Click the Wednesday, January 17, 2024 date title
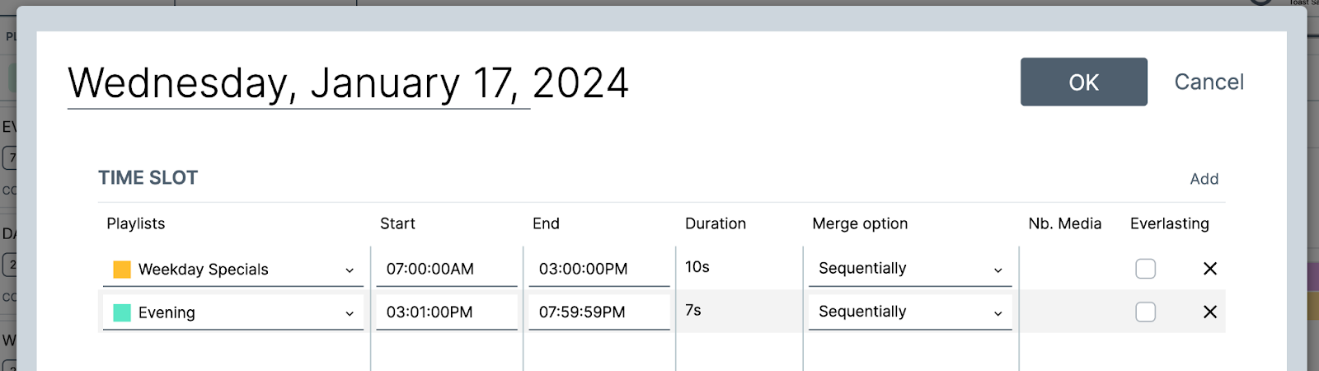1319x371 pixels. pos(348,83)
